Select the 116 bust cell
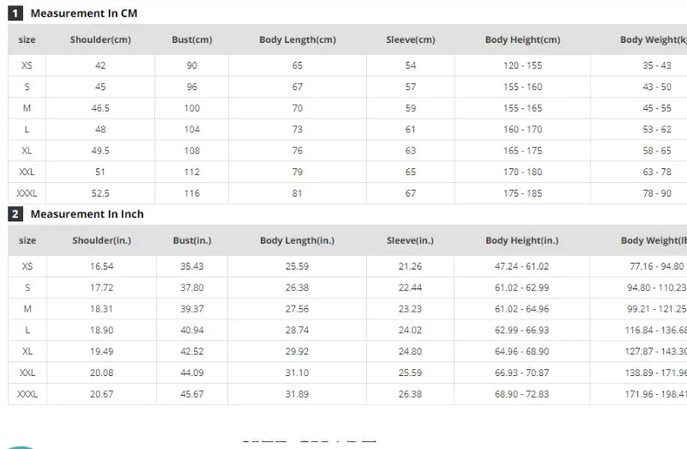The height and width of the screenshot is (449, 687). tap(192, 193)
